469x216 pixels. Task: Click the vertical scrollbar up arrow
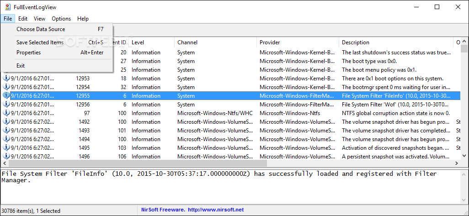[x=464, y=41]
